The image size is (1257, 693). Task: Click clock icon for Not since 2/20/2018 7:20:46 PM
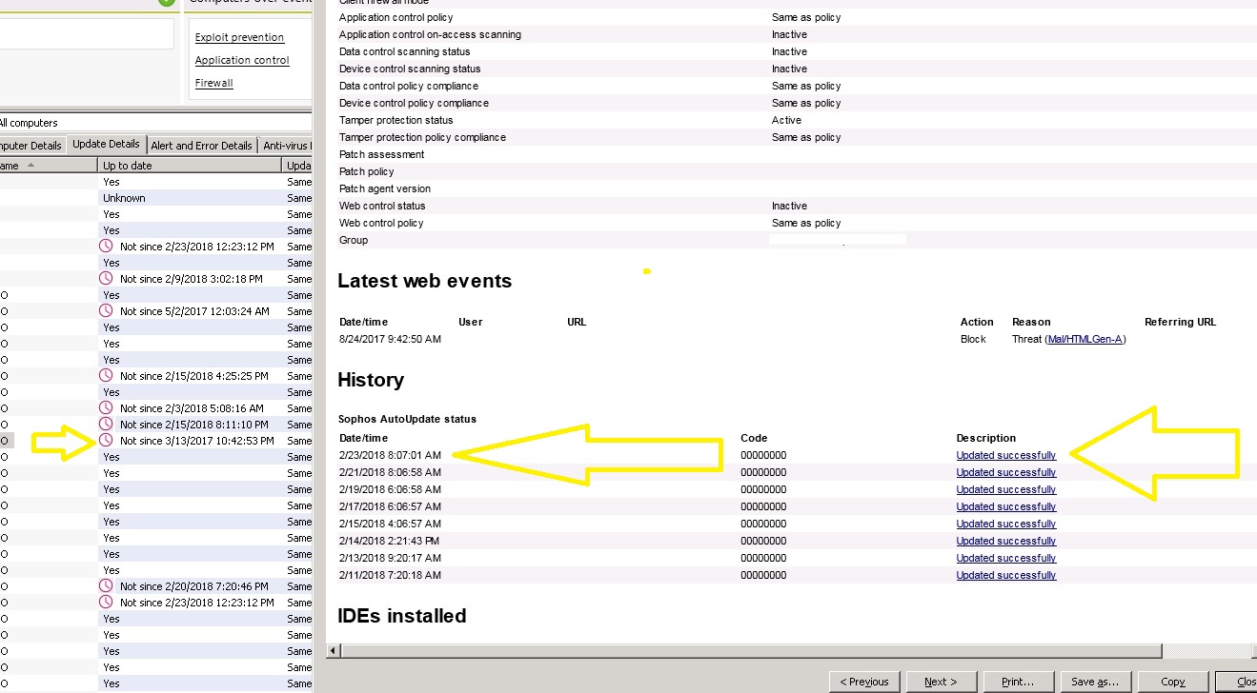[107, 586]
